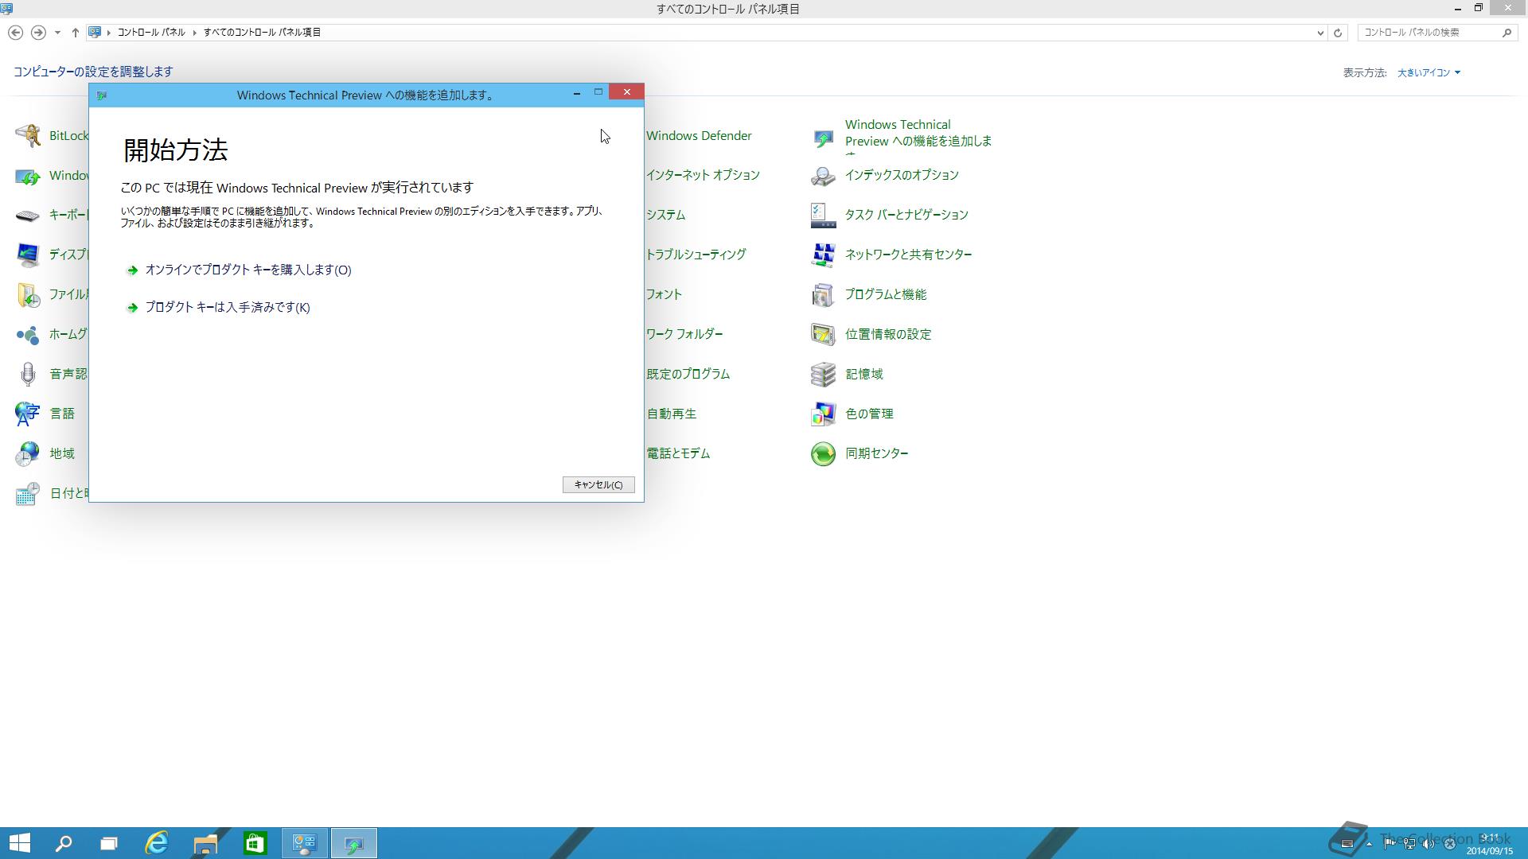Open the HomeGroup icon
Viewport: 1528px width, 859px height.
[28, 334]
